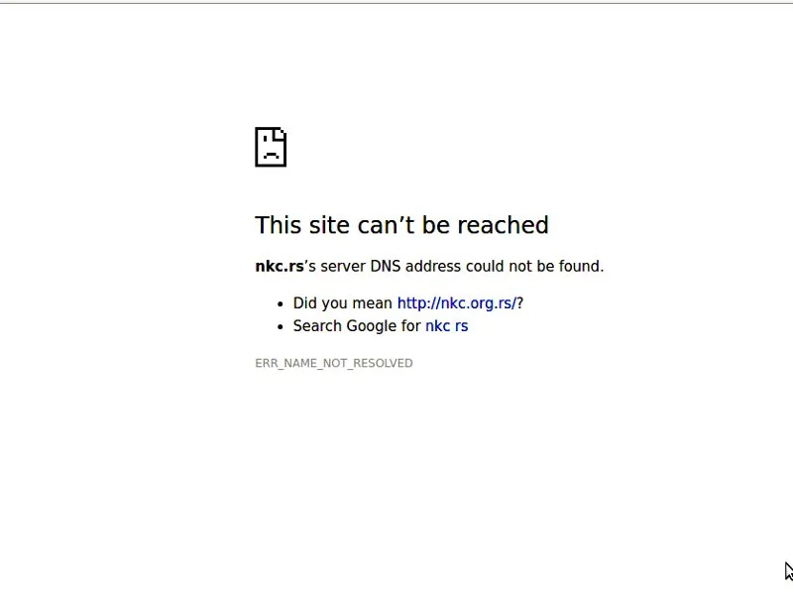Screen dimensions: 793x594
Task: Click the word reached in the heading
Action: [503, 225]
